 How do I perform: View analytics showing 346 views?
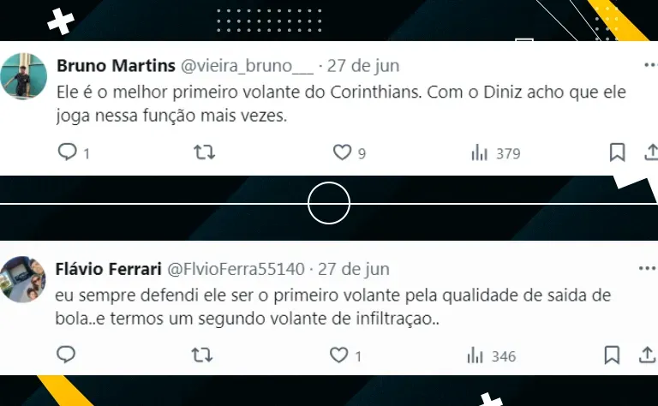(491, 356)
